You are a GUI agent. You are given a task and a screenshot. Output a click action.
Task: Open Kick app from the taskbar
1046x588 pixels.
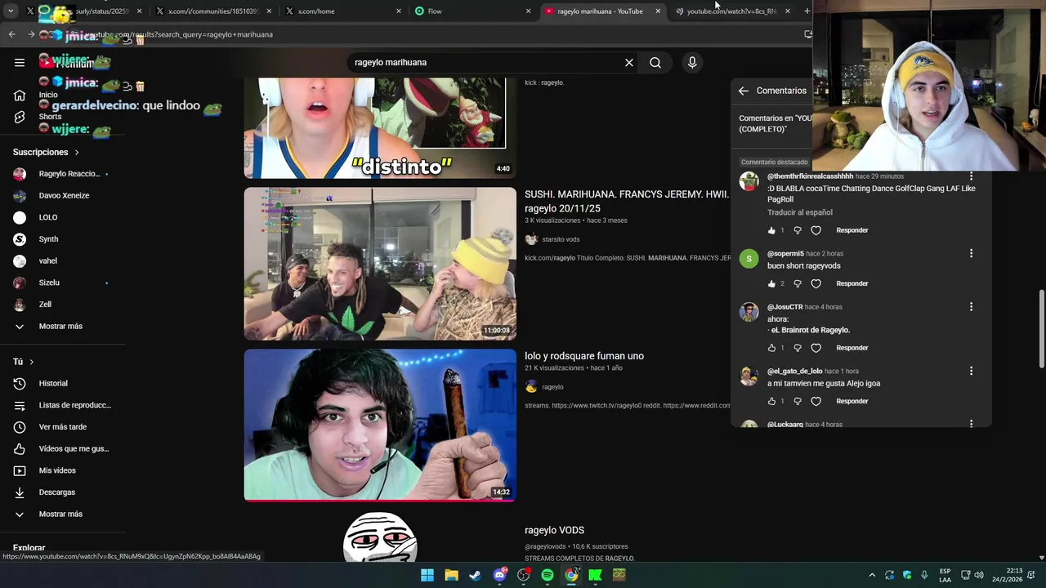[x=595, y=575]
